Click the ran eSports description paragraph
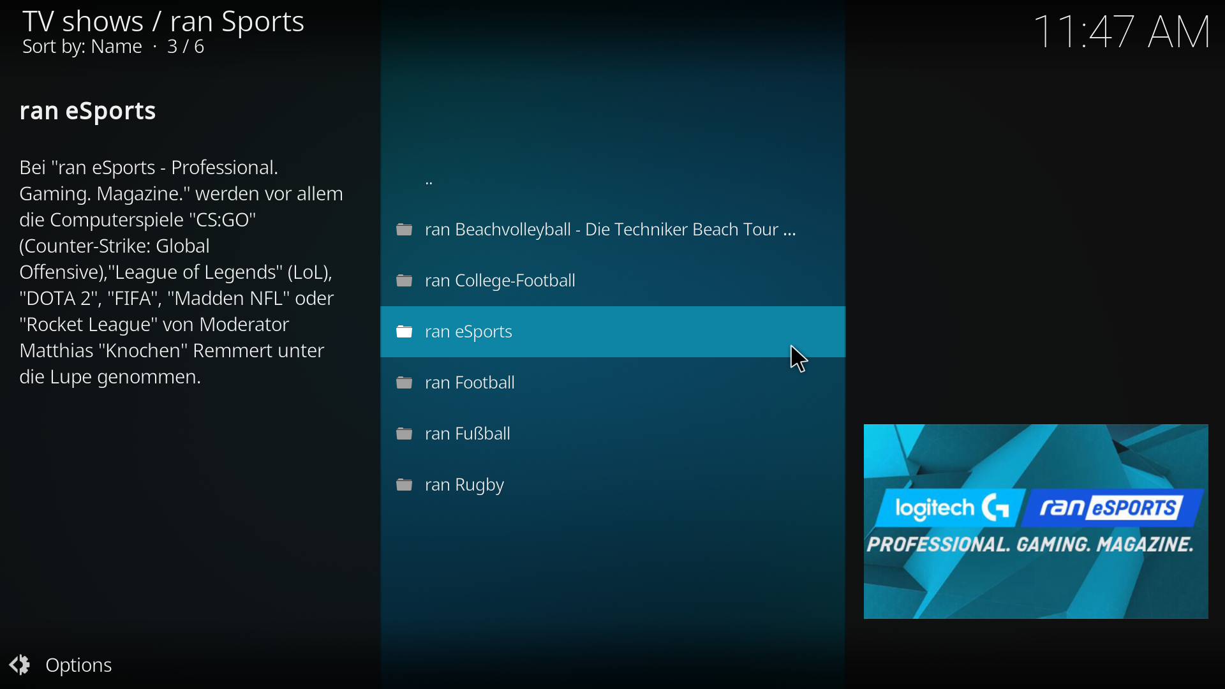 (x=182, y=272)
